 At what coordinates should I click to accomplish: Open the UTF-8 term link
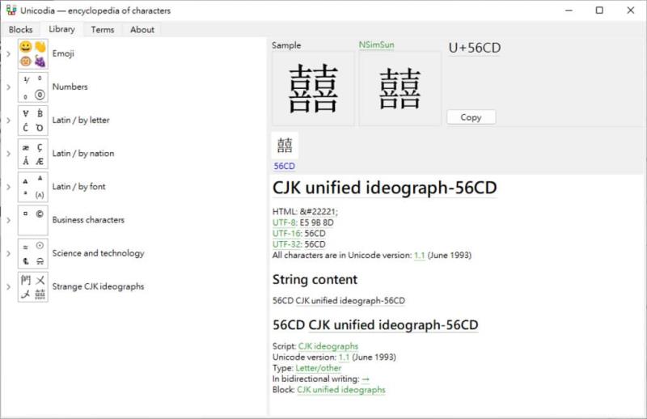pos(284,222)
